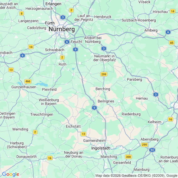Click the A6 shield next to Feucht

pyautogui.click(x=67, y=42)
